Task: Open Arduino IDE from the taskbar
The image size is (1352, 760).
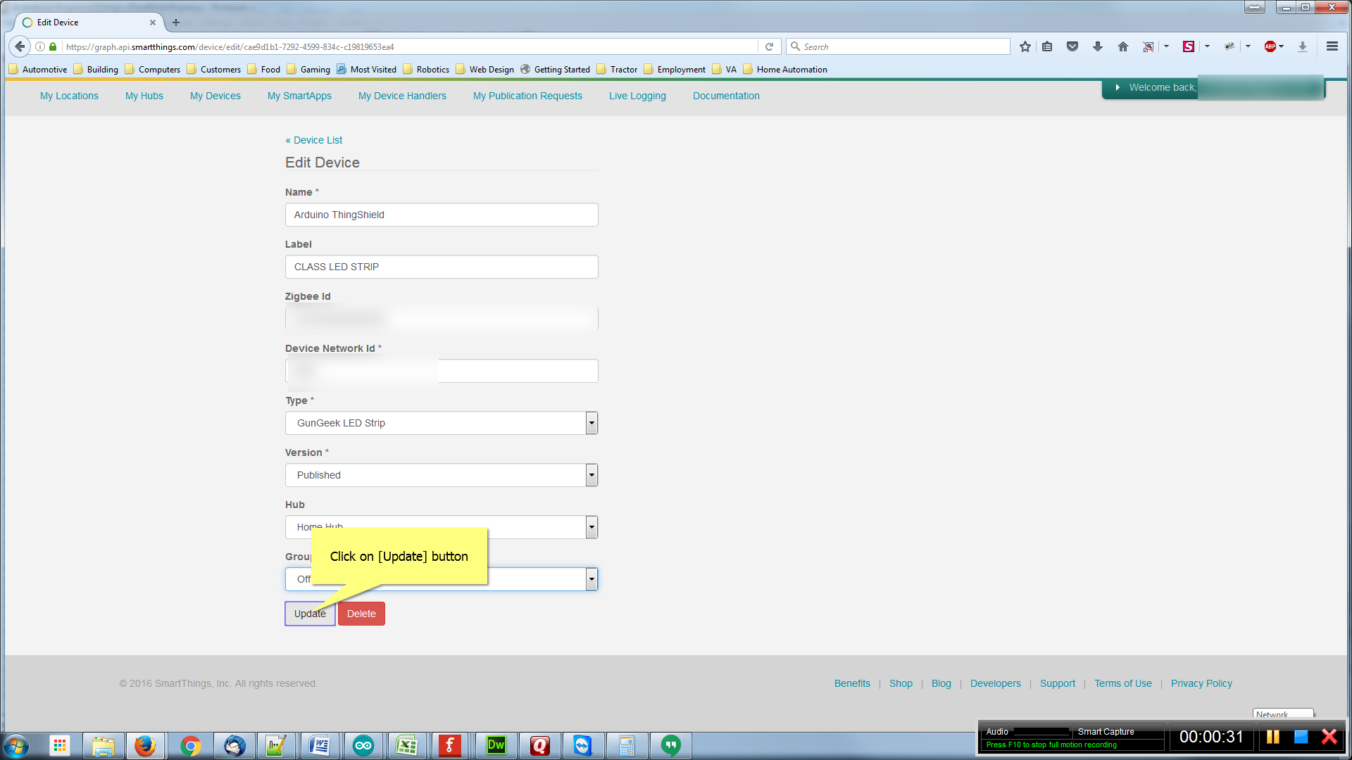Action: 363,745
